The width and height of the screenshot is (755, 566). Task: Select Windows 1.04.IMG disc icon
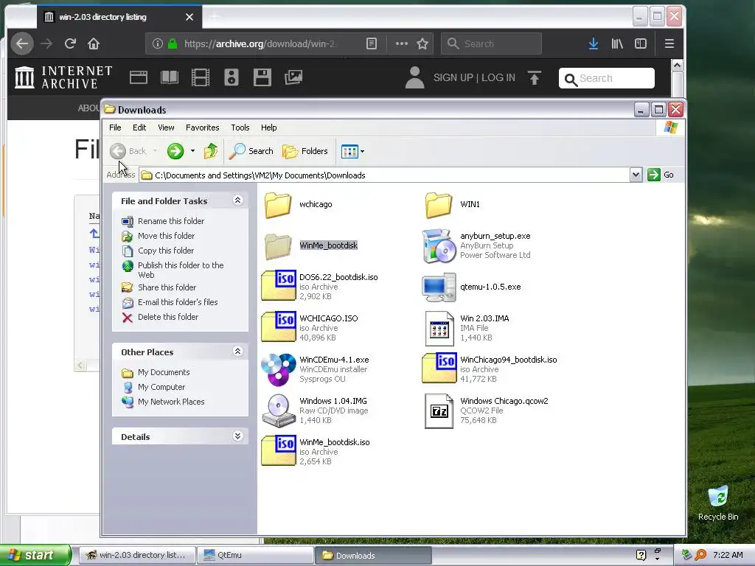(278, 411)
